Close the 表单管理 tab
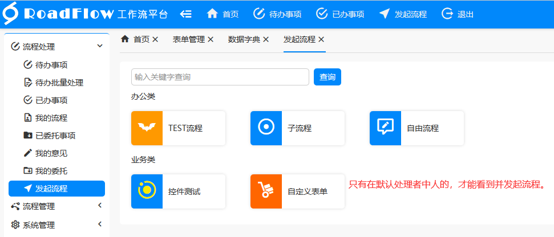 [211, 39]
